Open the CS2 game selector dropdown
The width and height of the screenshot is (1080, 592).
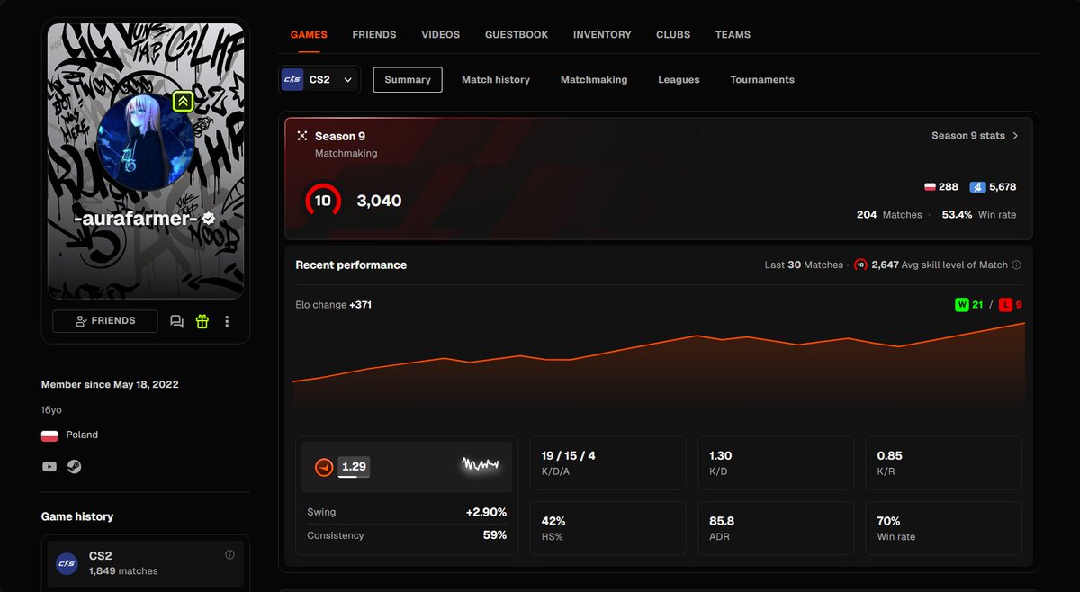319,79
